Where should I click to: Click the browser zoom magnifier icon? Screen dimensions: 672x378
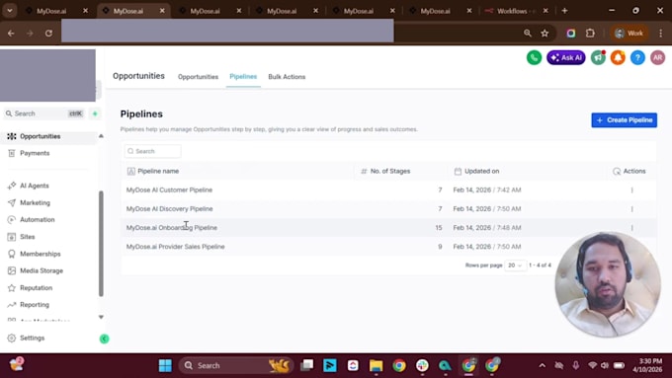point(527,33)
